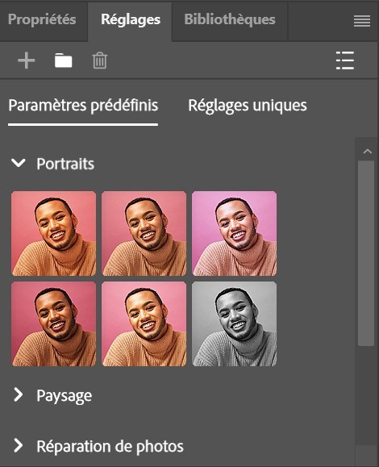
Task: Apply the first warm portrait preset
Action: tap(53, 234)
